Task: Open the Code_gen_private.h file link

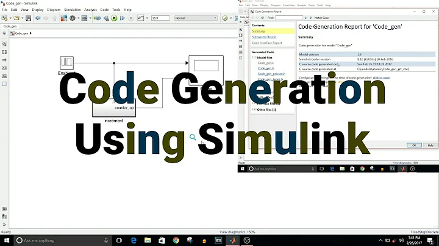Action: click(x=271, y=74)
